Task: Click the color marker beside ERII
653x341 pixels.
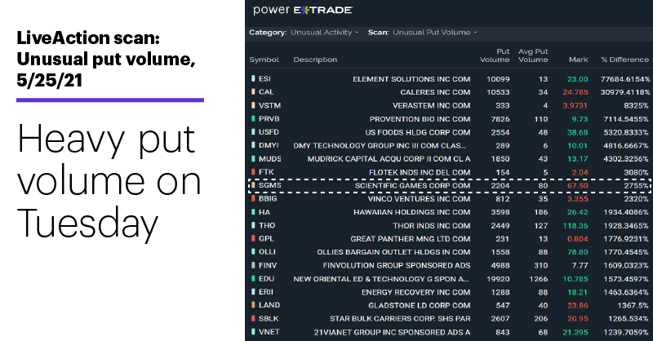Action: click(x=253, y=292)
